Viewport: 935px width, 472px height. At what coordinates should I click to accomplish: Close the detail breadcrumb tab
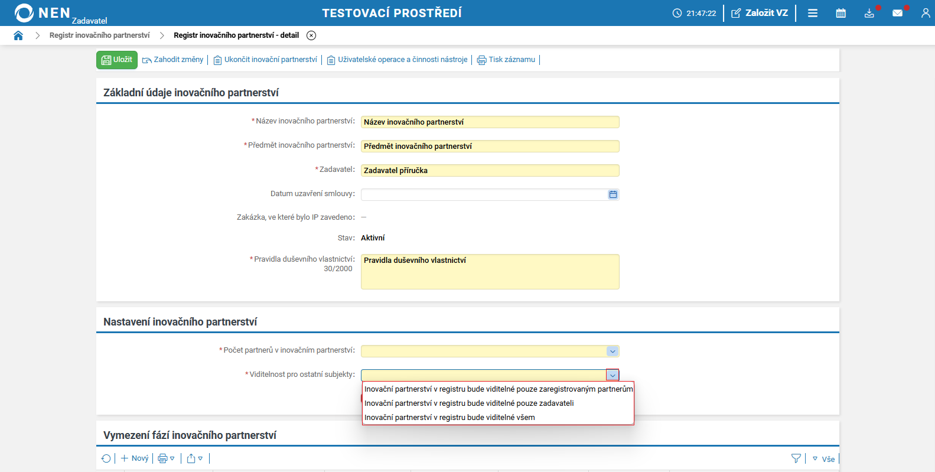(x=311, y=35)
